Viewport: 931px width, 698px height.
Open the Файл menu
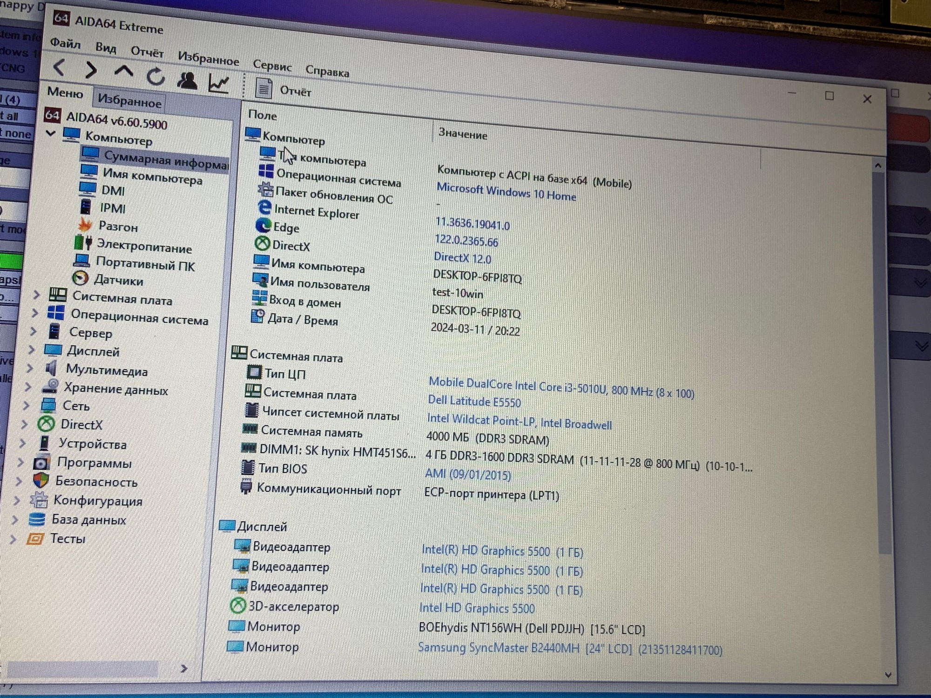click(65, 43)
